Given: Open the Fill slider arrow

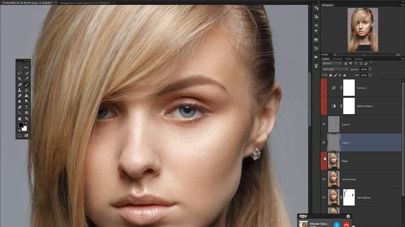Looking at the screenshot, I should pyautogui.click(x=370, y=75).
